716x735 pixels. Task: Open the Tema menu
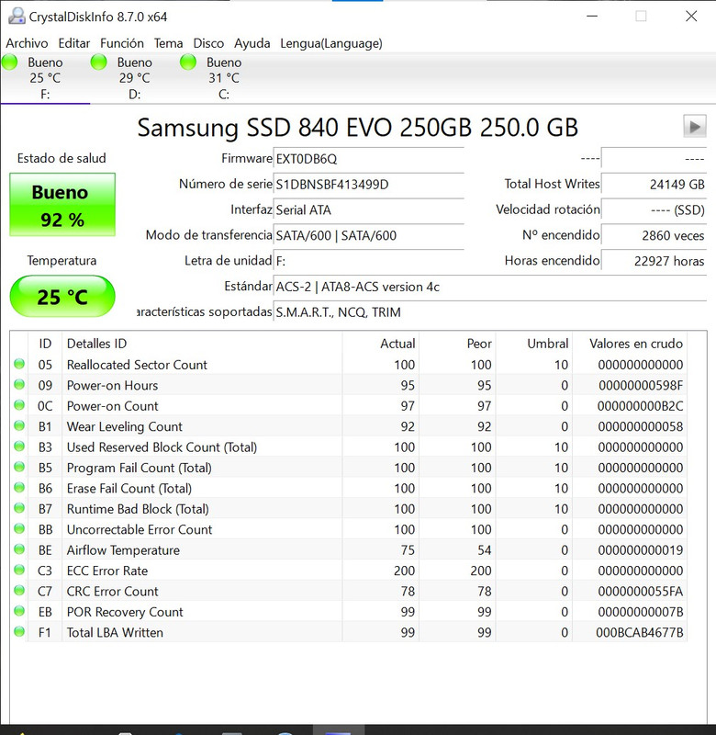click(x=169, y=43)
